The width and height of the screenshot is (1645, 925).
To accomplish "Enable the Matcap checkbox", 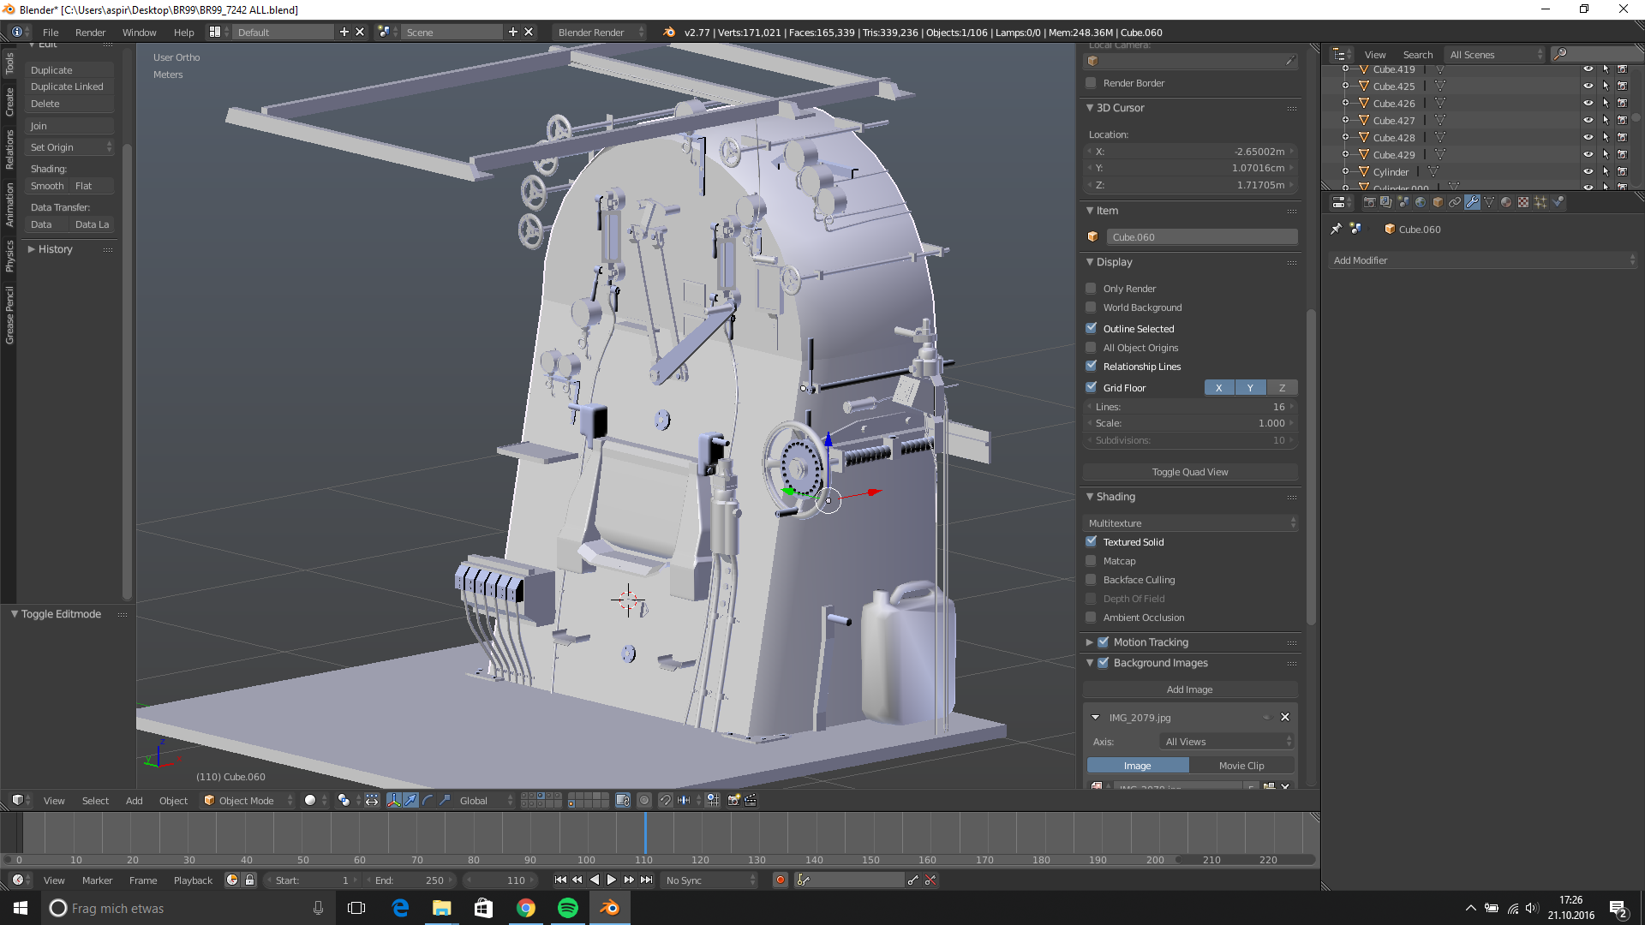I will [1091, 561].
